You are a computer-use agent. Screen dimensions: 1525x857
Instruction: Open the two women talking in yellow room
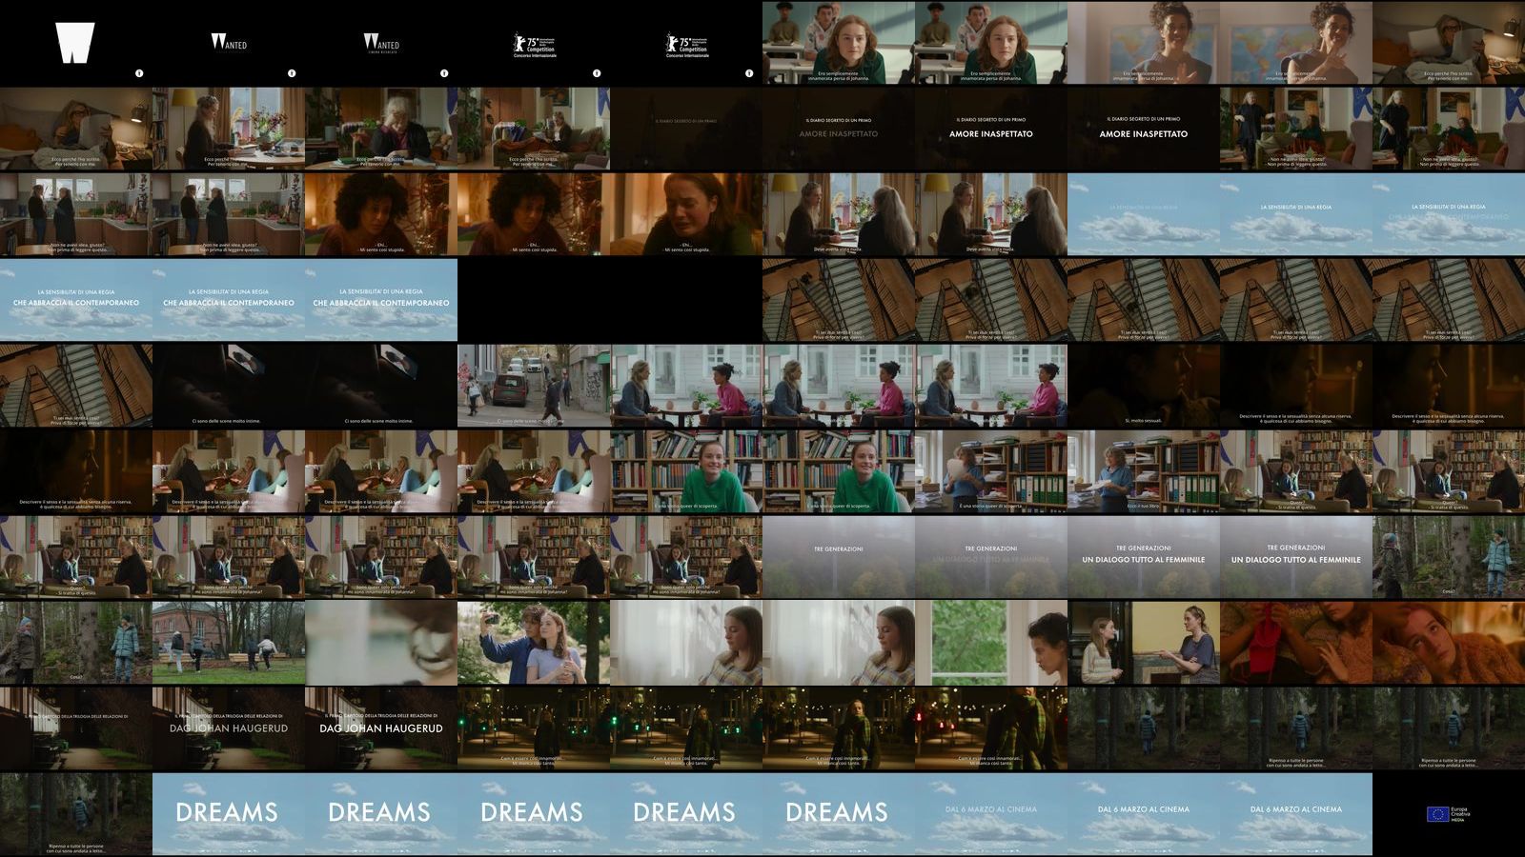click(x=1144, y=643)
